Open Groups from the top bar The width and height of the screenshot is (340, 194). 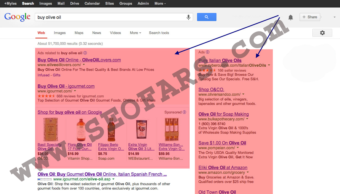tap(126, 3)
